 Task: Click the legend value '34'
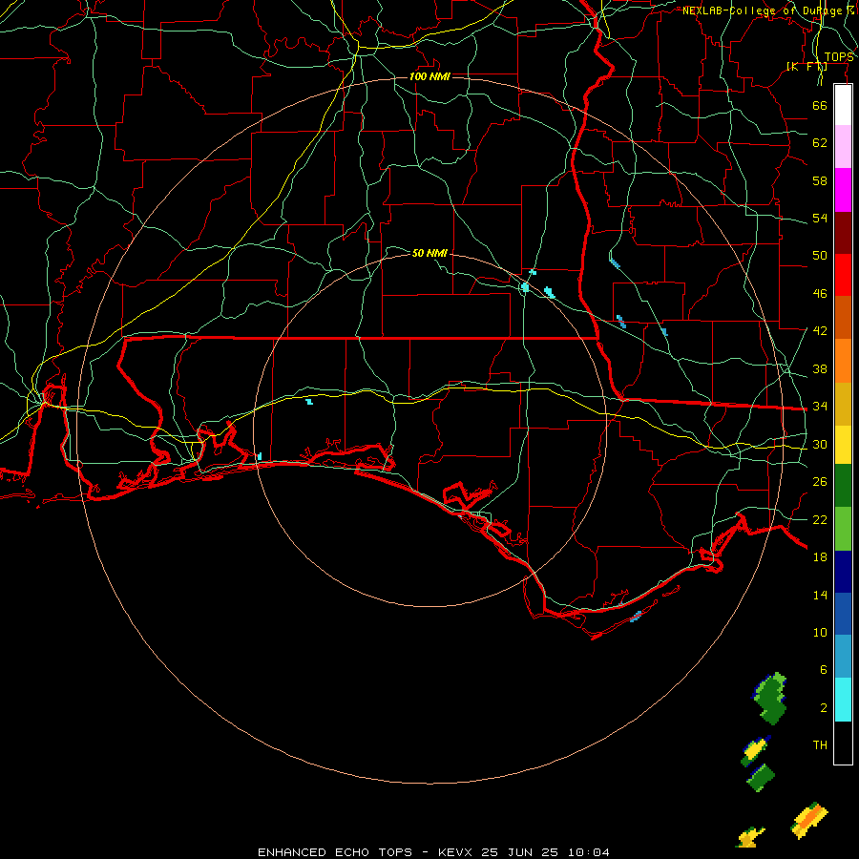(820, 407)
